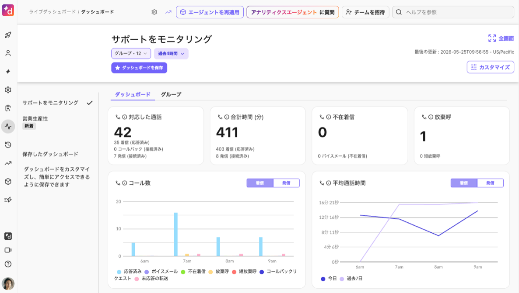Click info icon next to コール数
Image resolution: width=519 pixels, height=293 pixels.
(124, 183)
